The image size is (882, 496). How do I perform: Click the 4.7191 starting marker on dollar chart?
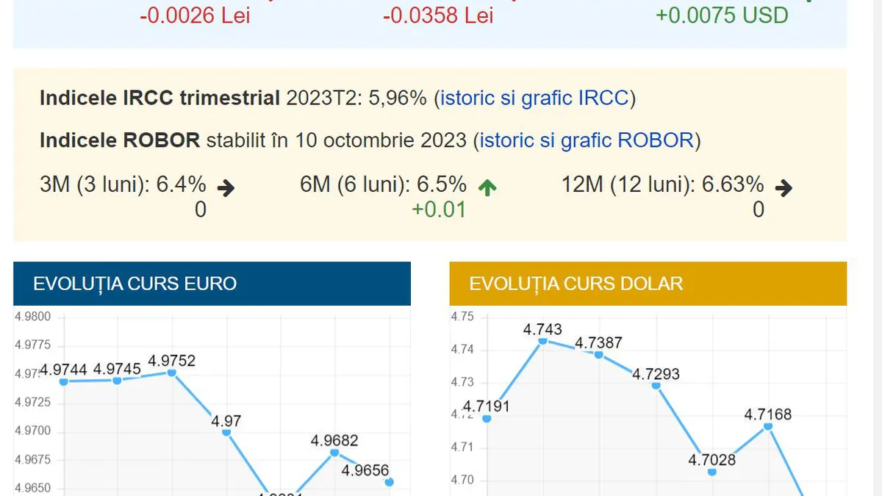click(x=485, y=419)
